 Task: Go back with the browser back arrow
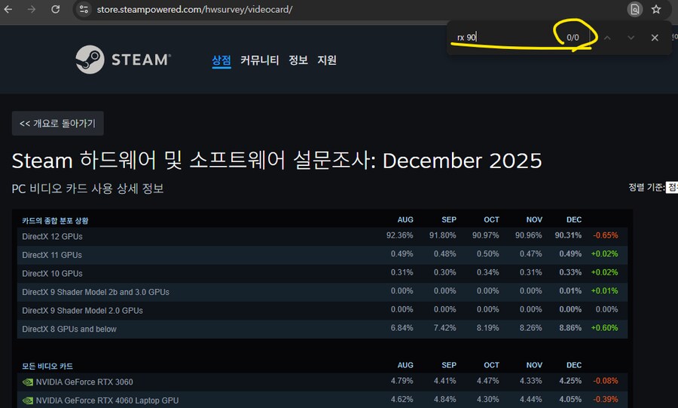(x=8, y=9)
